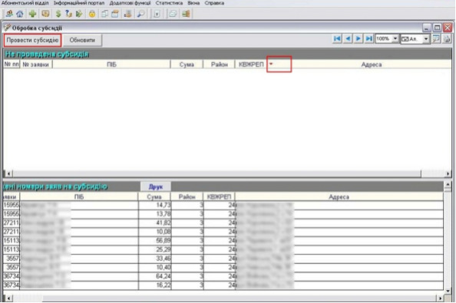Screen dimensions: 456x303
Task: Select the row with sum 56,89
Action: [x=223, y=241]
